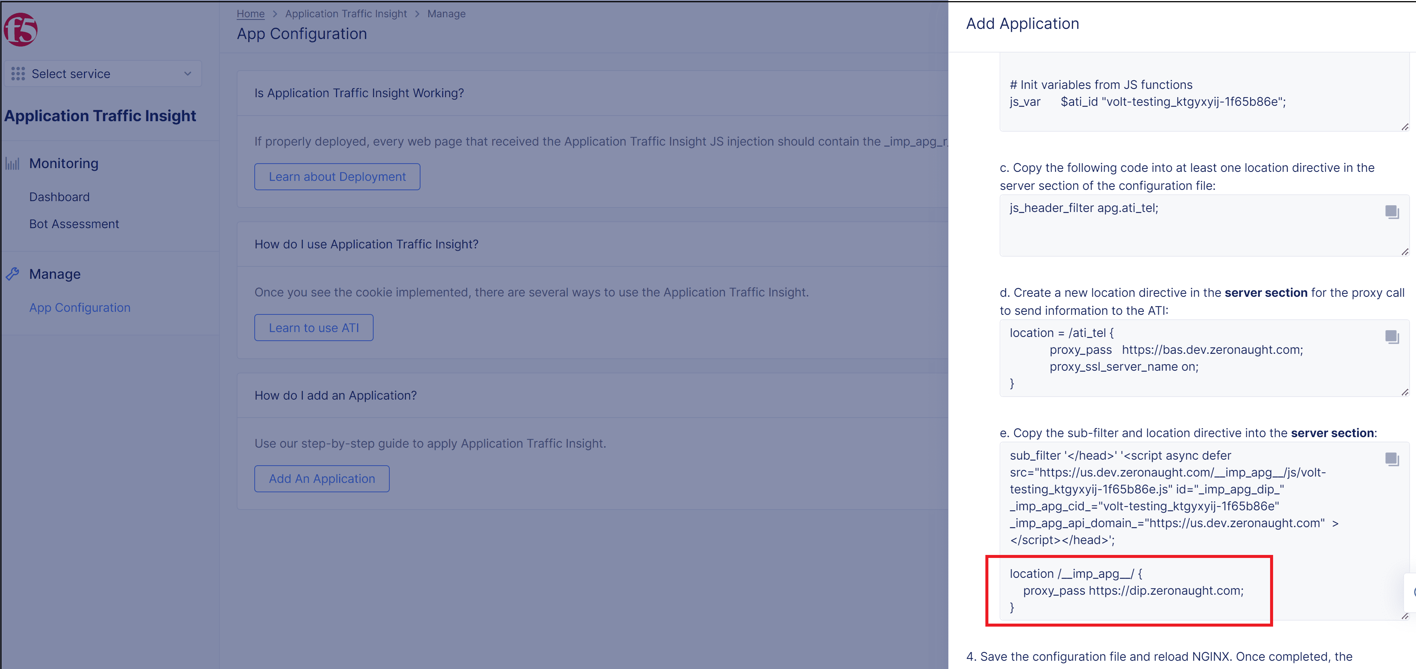The height and width of the screenshot is (669, 1416).
Task: Click the ati_tel textarea resize handle
Action: [1405, 392]
